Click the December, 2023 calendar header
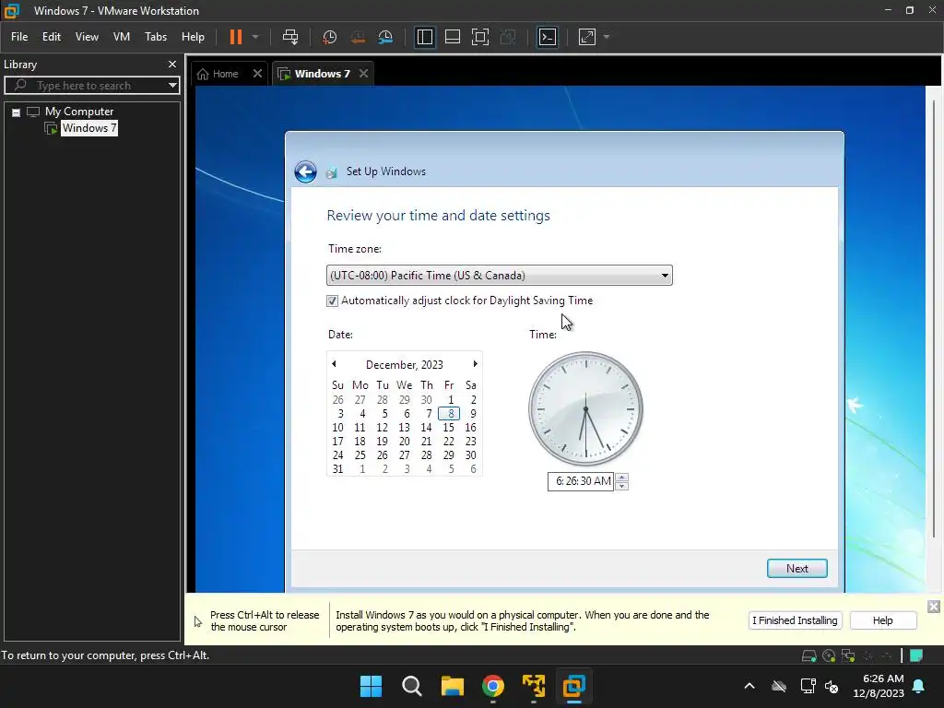The image size is (944, 708). point(404,365)
